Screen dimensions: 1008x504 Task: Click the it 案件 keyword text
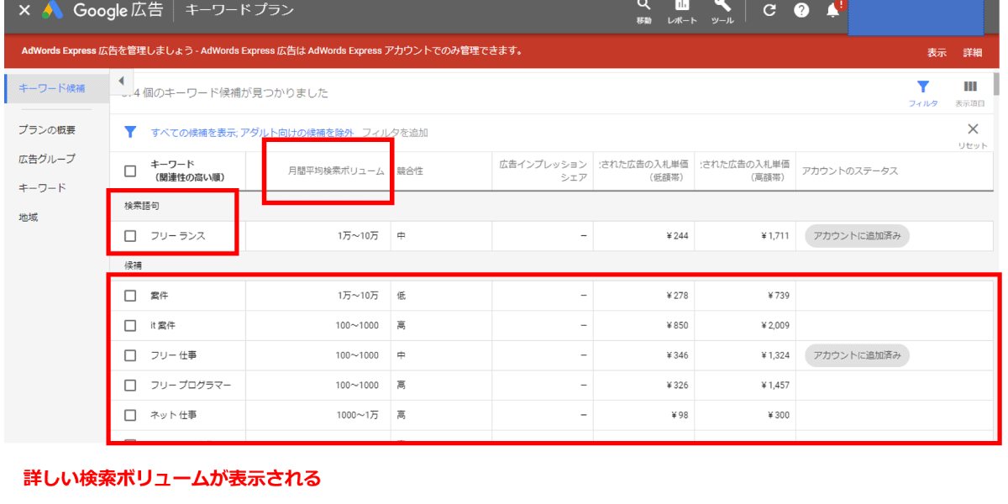tap(163, 325)
